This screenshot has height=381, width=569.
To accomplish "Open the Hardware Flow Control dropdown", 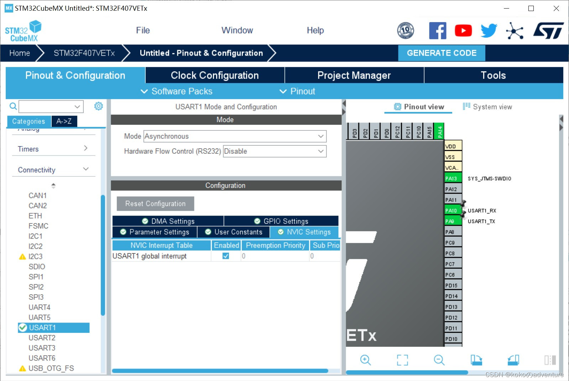I will point(275,151).
